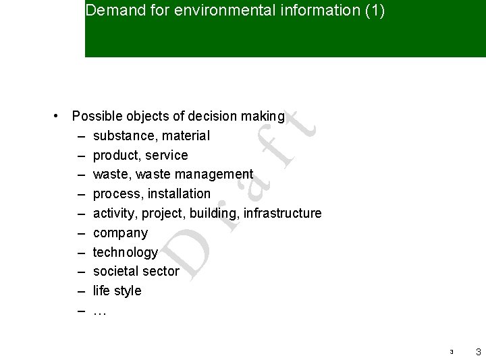Screen dimensions: 486x364
Task: Click the 'technology' list item
Action: [125, 252]
